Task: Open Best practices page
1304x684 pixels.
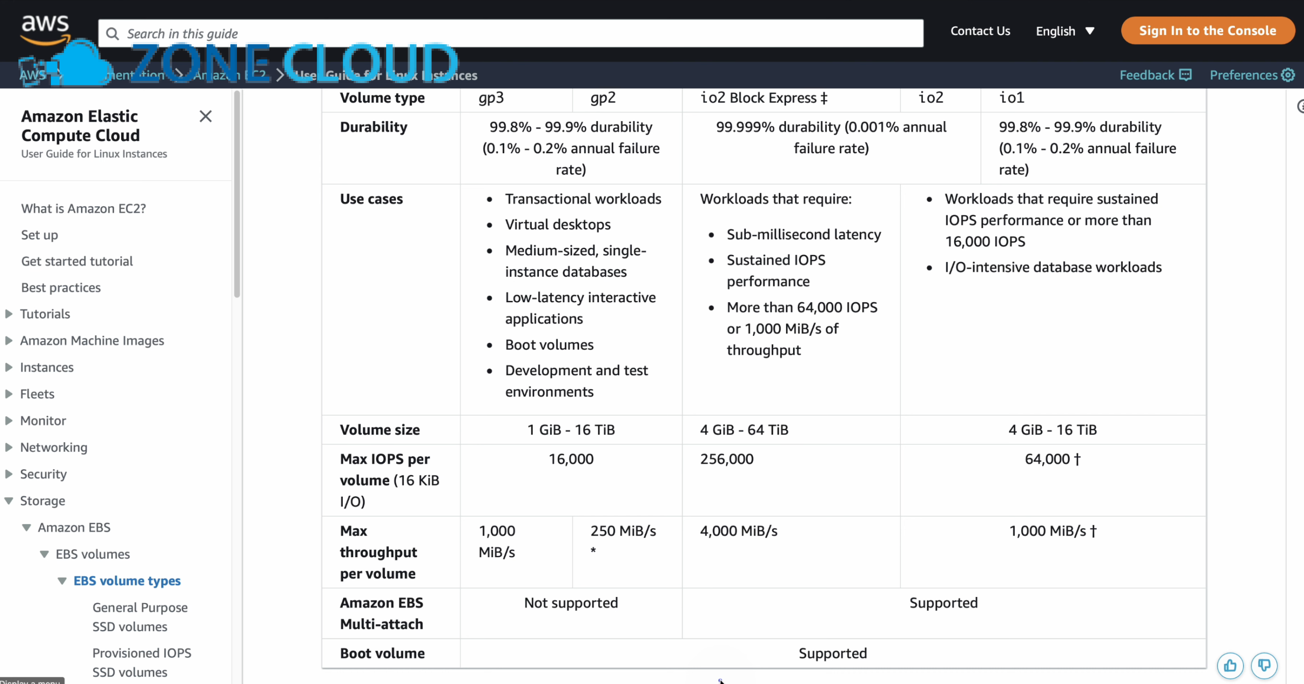Action: (61, 288)
